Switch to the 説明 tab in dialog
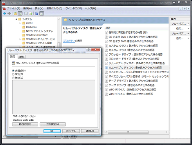This screenshot has width=192, height=145. (x=21, y=57)
